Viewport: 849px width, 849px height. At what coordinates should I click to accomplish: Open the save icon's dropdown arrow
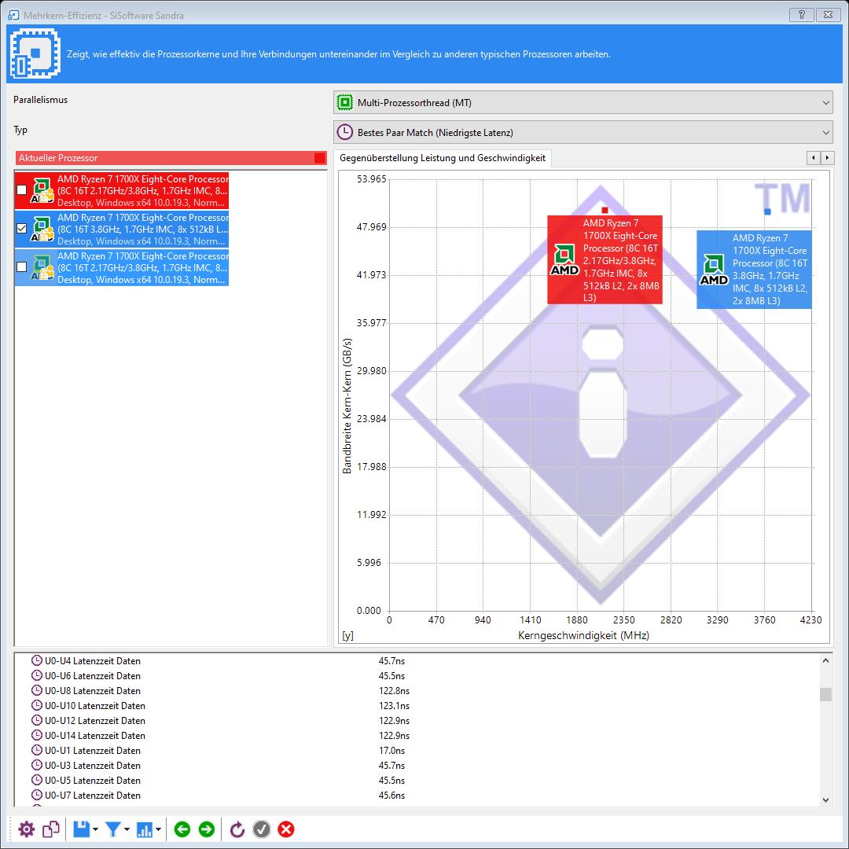click(x=95, y=829)
